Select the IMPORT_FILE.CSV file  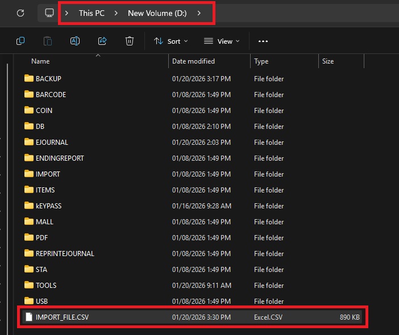62,317
